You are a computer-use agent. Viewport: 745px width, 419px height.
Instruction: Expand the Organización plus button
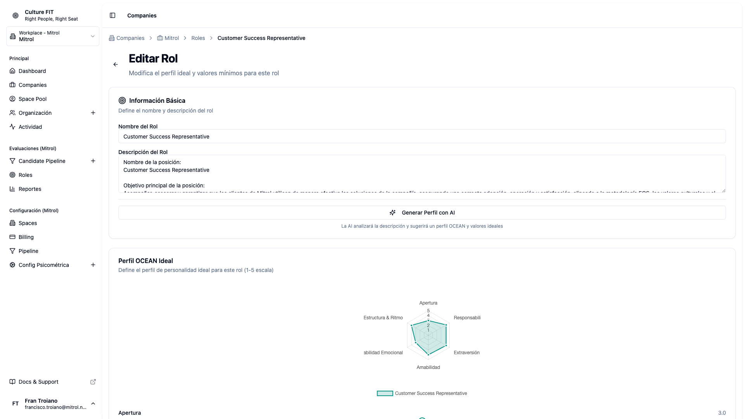[x=93, y=113]
